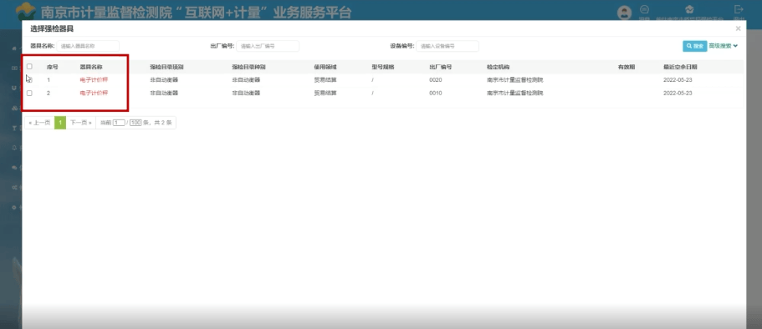The width and height of the screenshot is (762, 329).
Task: Close the 选择强检器具 dialog
Action: tap(739, 28)
